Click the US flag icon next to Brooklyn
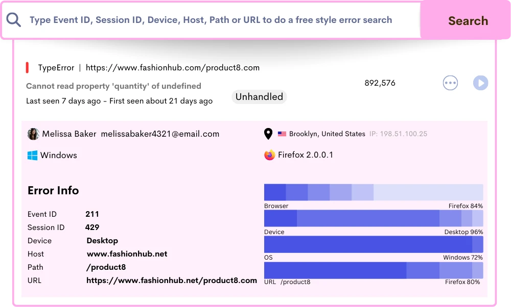This screenshot has width=511, height=307. (282, 134)
